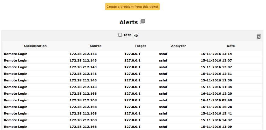Collapse the test alert group
The width and height of the screenshot is (266, 130).
(x=120, y=35)
